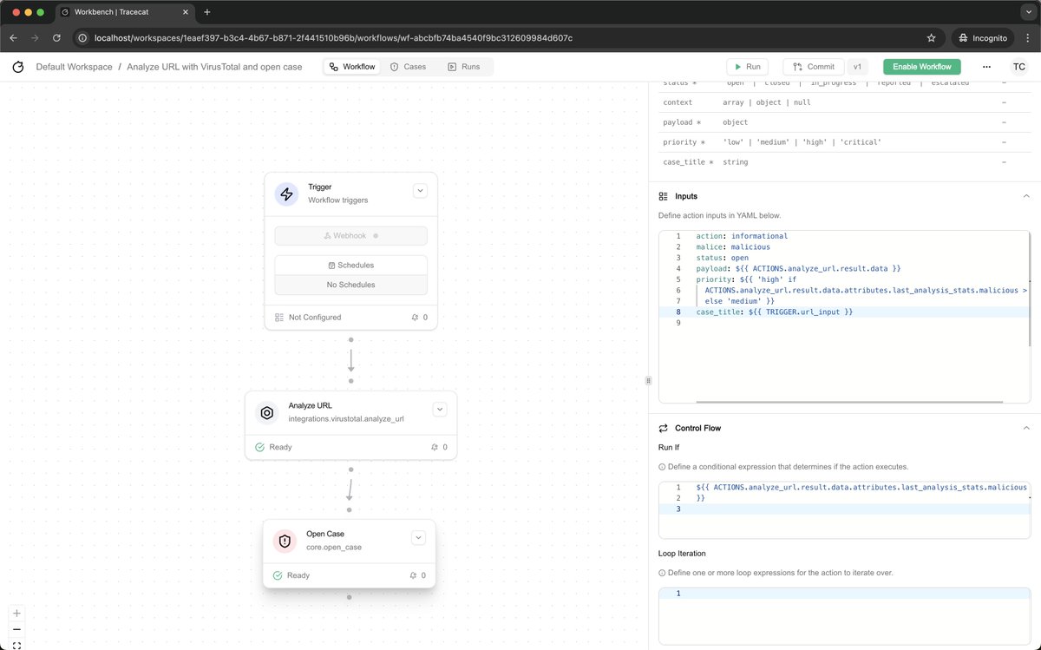Click the Open Case shield icon

coord(285,540)
